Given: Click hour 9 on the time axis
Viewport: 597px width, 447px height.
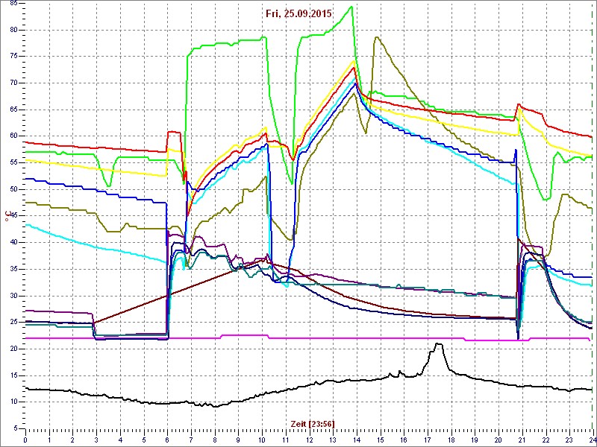Looking at the screenshot, I should (239, 440).
